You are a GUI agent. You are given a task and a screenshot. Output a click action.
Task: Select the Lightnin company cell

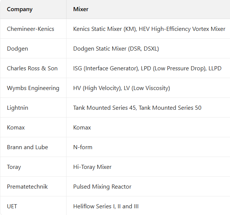[x=17, y=108]
